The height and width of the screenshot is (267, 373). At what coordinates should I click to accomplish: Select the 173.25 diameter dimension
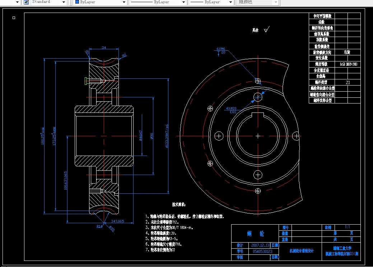(x=54, y=136)
